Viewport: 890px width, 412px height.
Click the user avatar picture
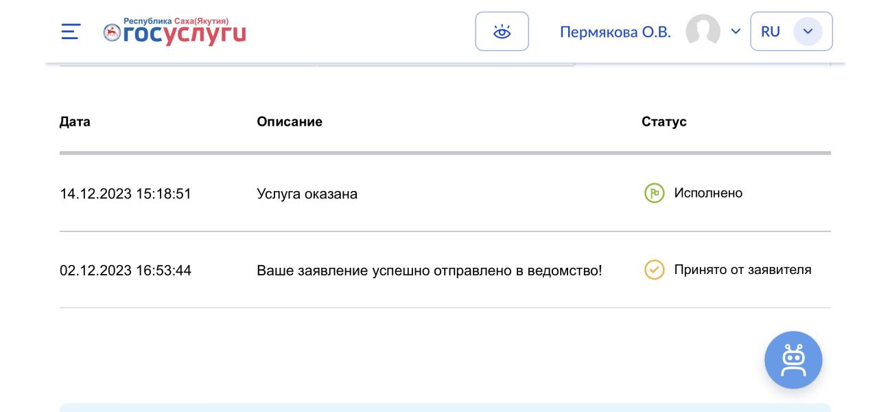pyautogui.click(x=703, y=32)
